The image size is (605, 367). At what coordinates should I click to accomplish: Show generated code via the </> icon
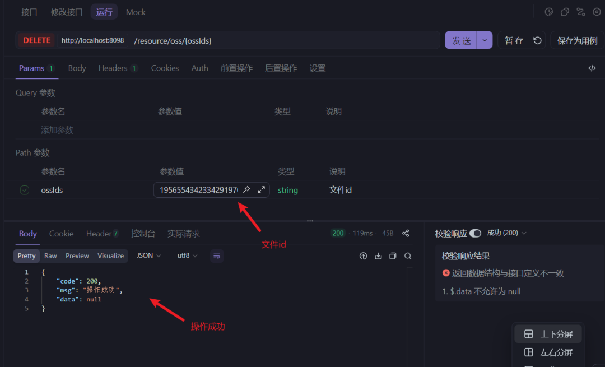[x=592, y=68]
